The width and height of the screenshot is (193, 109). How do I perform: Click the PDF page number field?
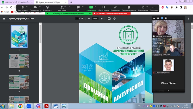(77, 19)
